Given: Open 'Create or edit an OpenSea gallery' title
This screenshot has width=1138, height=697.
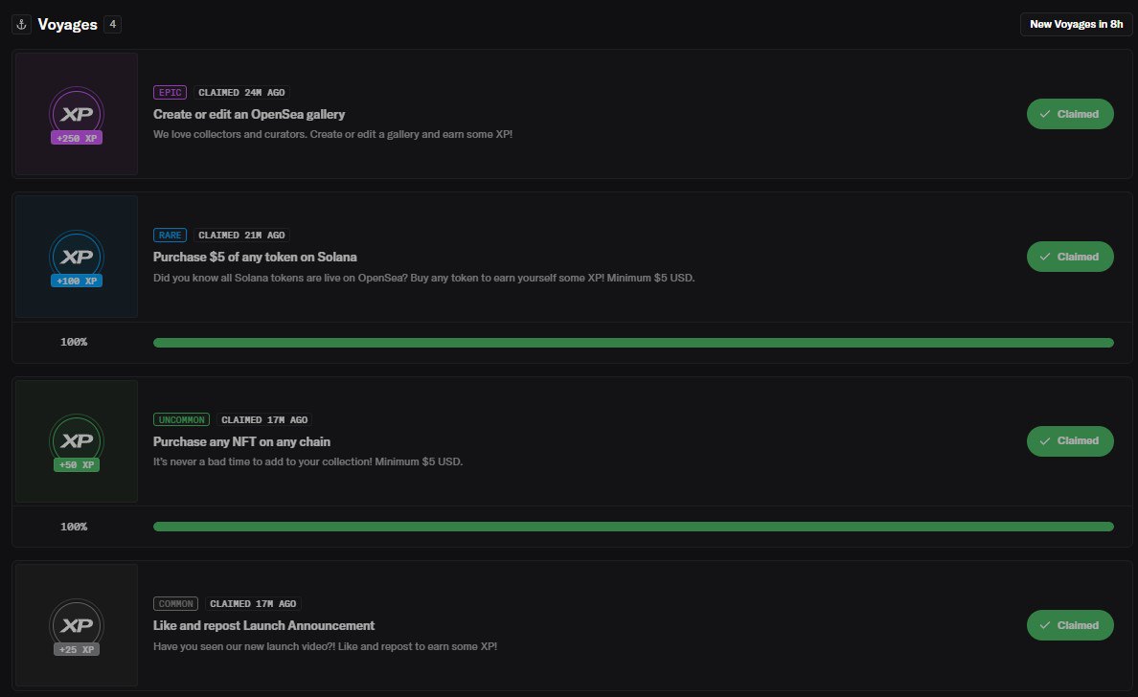Looking at the screenshot, I should [249, 114].
